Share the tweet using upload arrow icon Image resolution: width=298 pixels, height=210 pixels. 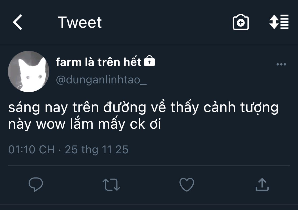point(262,184)
